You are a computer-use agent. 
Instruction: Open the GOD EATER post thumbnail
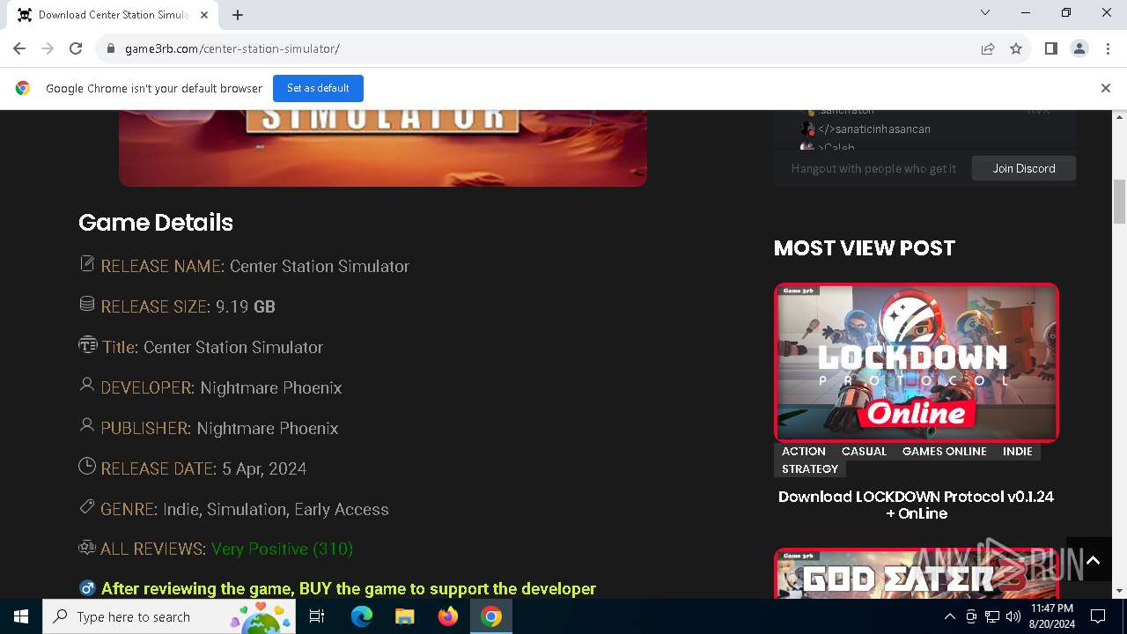pos(917,573)
